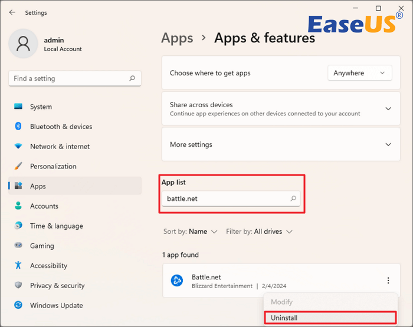413x327 pixels.
Task: Click the Accessibility figure icon
Action: 18,265
